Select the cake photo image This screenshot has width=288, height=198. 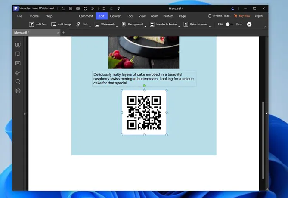click(x=144, y=53)
